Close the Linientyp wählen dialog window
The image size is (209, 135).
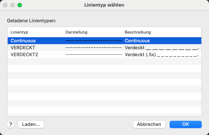pyautogui.click(x=5, y=5)
